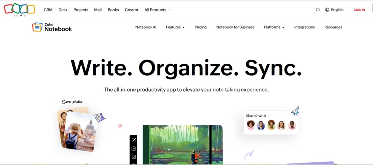Click the forest notebook cover illustration

pyautogui.click(x=183, y=145)
